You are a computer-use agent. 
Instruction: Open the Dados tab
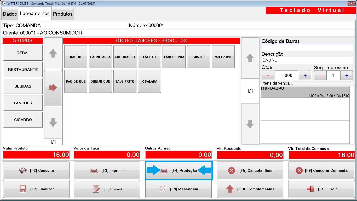click(10, 14)
